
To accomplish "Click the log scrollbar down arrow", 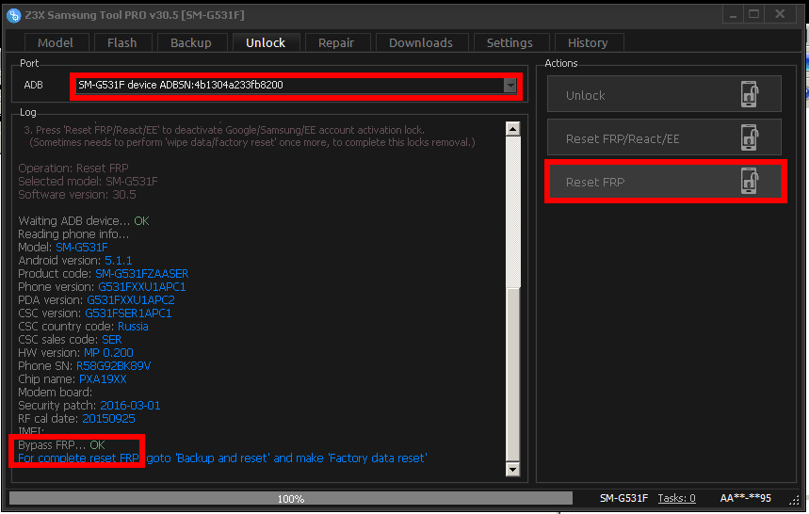I will click(513, 469).
